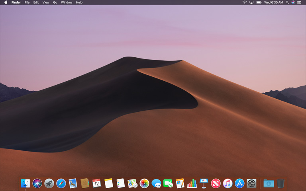This screenshot has width=306, height=191.
Task: Launch the Safari browser
Action: [61, 183]
